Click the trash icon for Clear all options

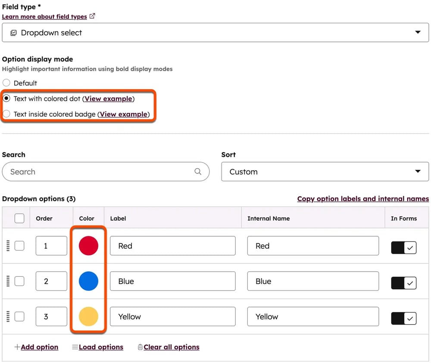pos(140,347)
